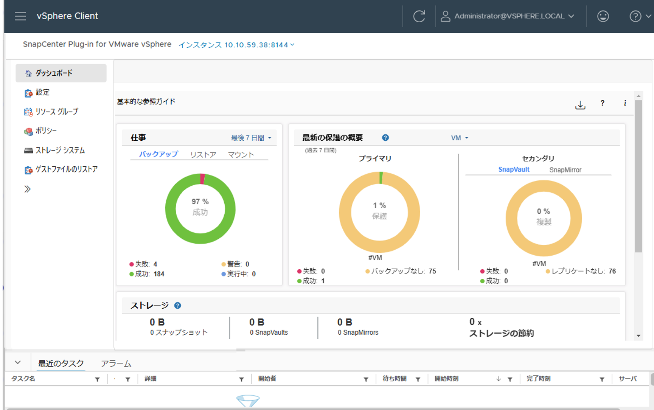
Task: Click the レプリケートなし: 76 legend entry
Action: tap(581, 271)
